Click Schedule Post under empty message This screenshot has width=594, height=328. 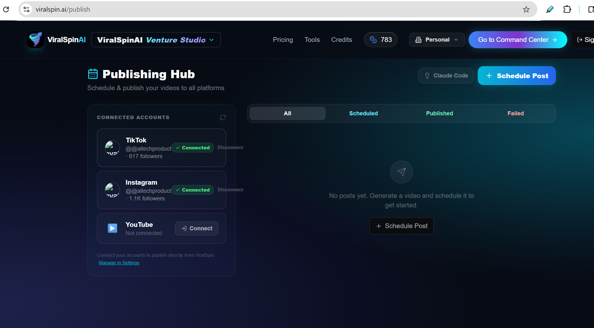click(401, 226)
